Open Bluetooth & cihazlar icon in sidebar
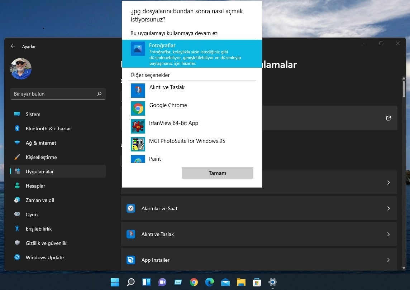 pyautogui.click(x=17, y=128)
